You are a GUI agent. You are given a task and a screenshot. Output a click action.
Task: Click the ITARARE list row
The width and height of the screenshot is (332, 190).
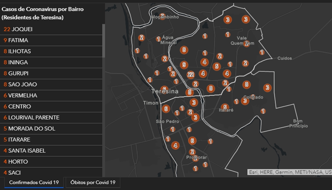pos(51,139)
